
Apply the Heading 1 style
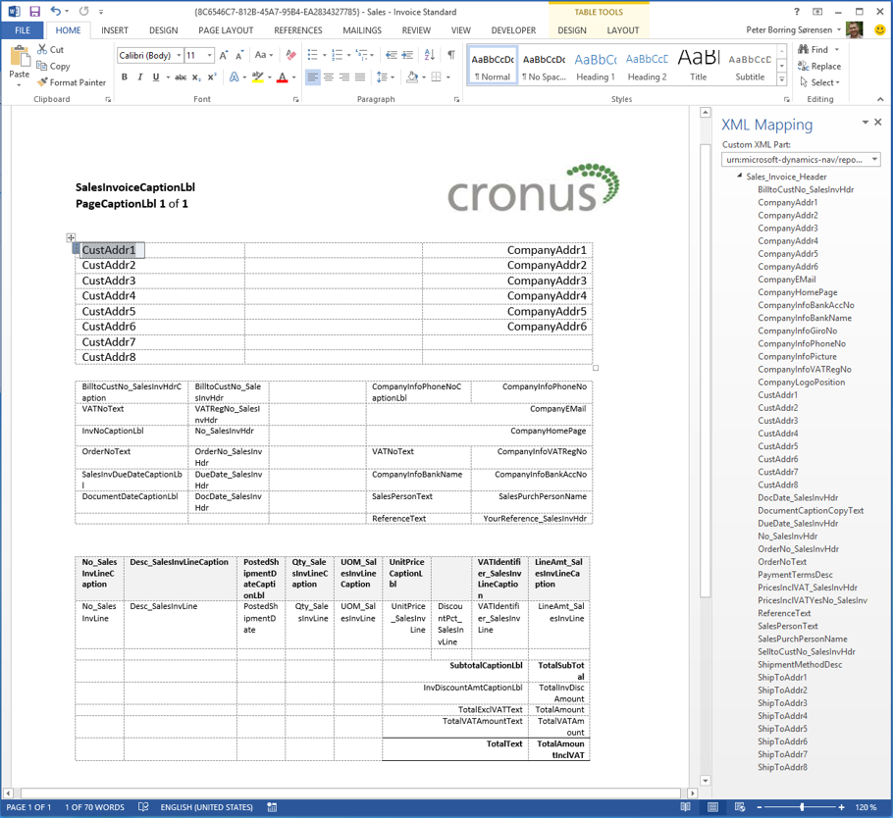pos(595,66)
